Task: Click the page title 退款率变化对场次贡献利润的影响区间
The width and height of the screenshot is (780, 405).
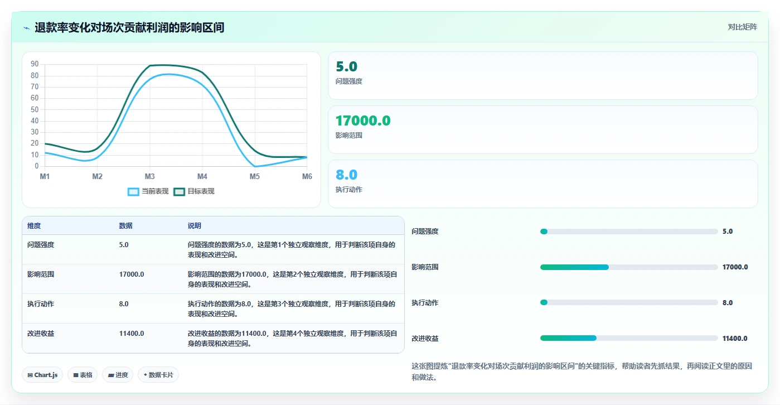Action: click(129, 27)
